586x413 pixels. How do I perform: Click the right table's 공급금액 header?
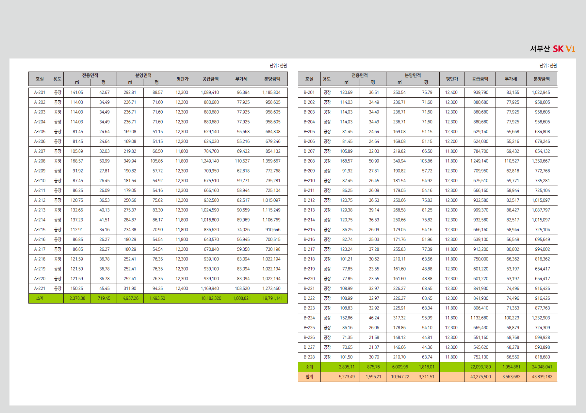(480, 79)
